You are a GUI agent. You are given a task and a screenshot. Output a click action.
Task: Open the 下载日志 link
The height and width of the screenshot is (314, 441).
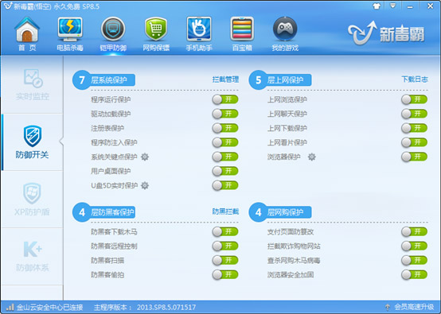(x=415, y=79)
